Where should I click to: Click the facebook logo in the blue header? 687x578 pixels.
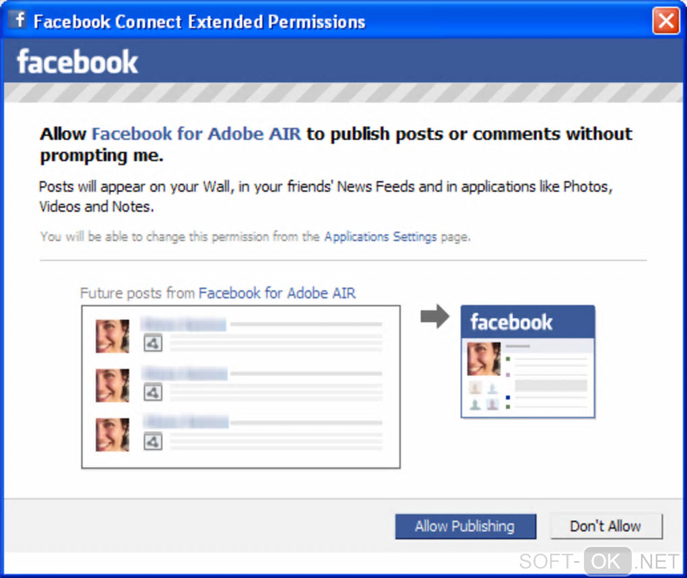tap(77, 62)
